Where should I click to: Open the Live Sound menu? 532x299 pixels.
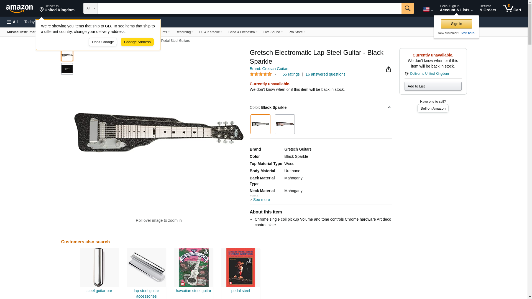click(273, 32)
